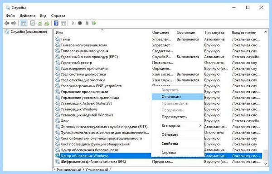Click the Службы window title icon
The width and height of the screenshot is (272, 174).
point(8,8)
